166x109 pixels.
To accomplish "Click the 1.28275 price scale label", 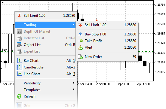I will (x=160, y=53).
